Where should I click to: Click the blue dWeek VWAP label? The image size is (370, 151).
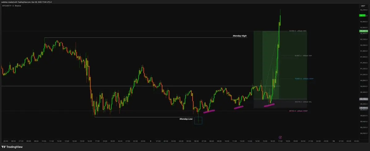pyautogui.click(x=304, y=79)
